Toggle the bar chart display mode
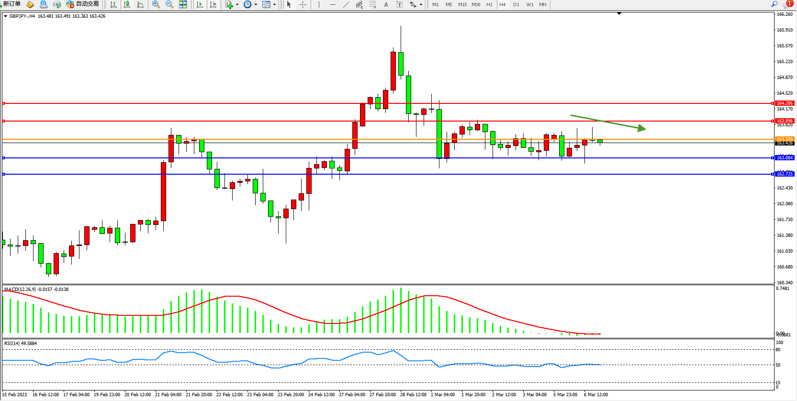Image resolution: width=797 pixels, height=401 pixels. pyautogui.click(x=113, y=4)
